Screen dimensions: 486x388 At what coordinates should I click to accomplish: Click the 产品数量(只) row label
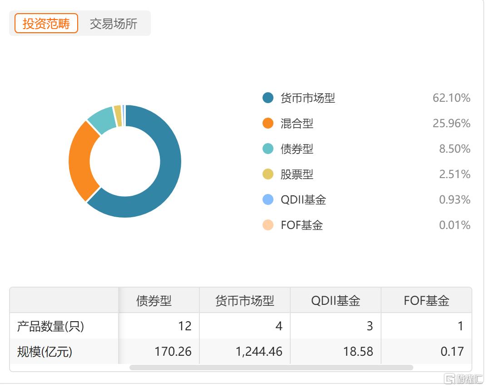[x=50, y=326]
